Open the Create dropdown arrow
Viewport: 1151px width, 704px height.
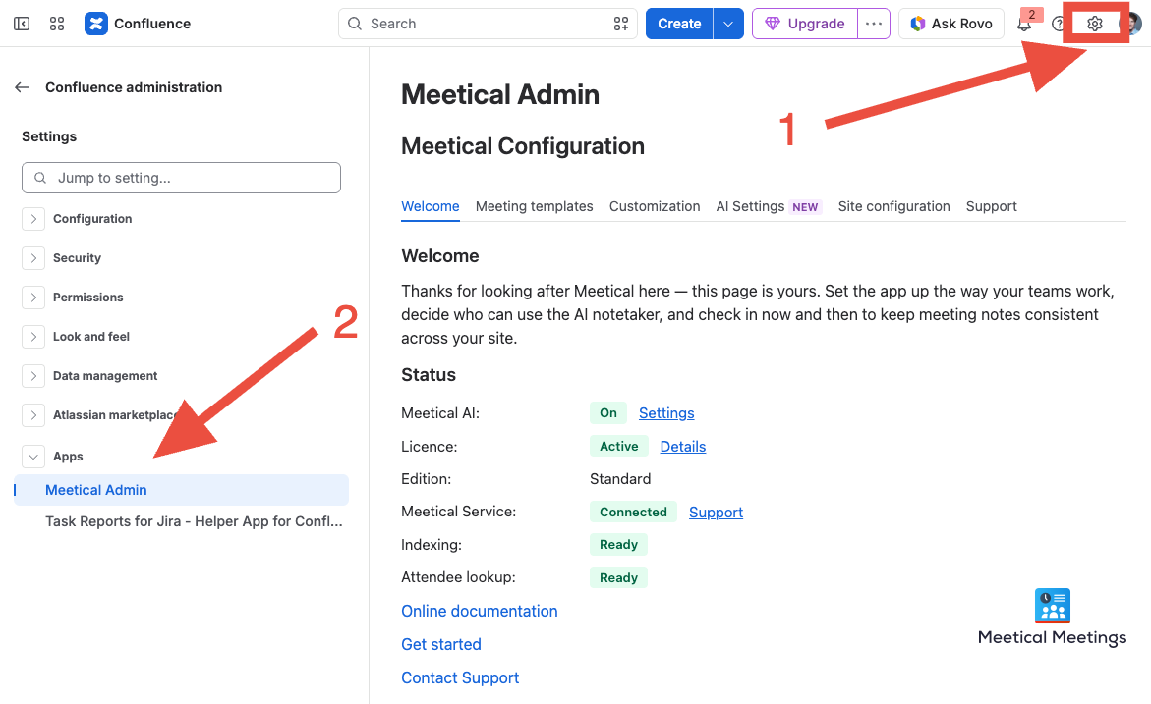(728, 24)
